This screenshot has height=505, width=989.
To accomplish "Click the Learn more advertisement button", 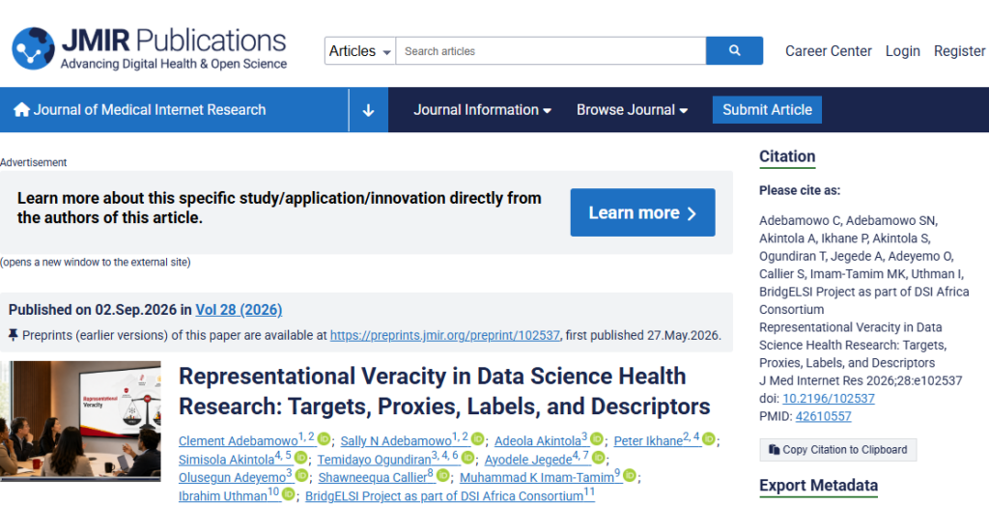I will pyautogui.click(x=642, y=212).
